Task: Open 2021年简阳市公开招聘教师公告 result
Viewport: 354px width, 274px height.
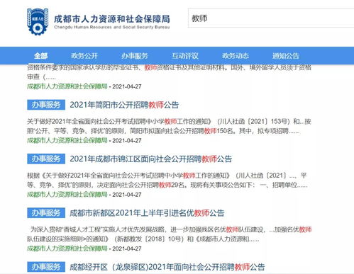Action: click(x=124, y=105)
